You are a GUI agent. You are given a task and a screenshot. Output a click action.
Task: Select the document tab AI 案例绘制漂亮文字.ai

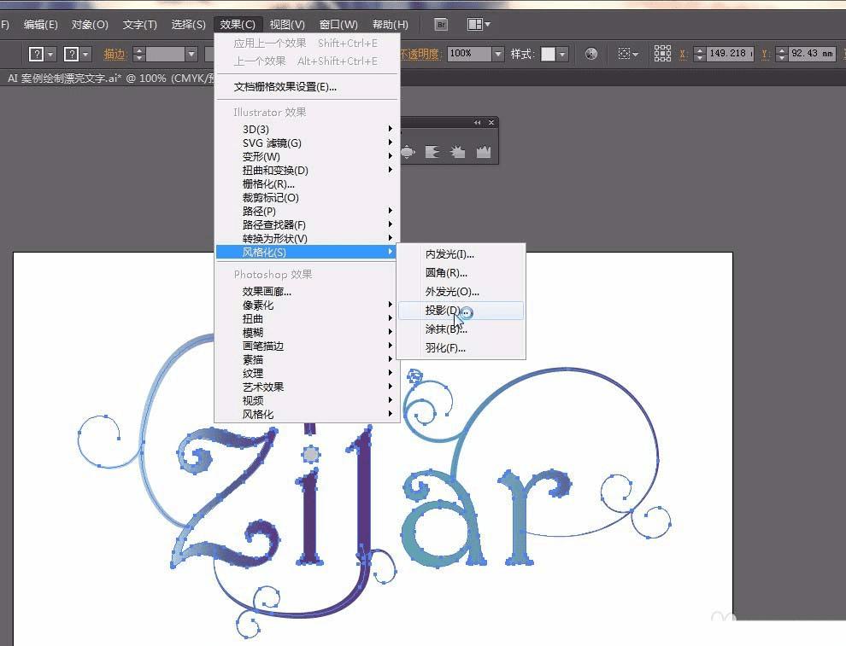click(x=110, y=79)
